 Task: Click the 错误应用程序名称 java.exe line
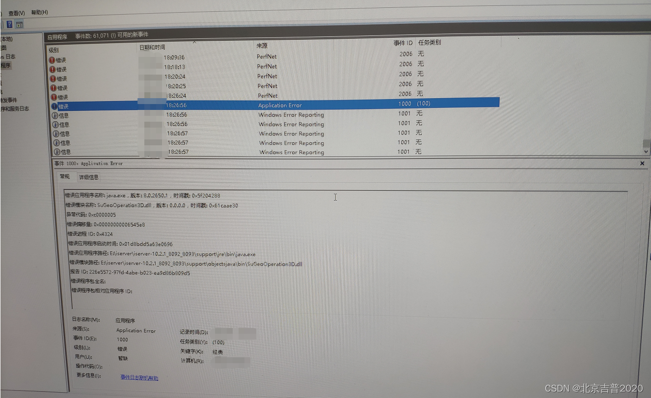[x=143, y=195]
